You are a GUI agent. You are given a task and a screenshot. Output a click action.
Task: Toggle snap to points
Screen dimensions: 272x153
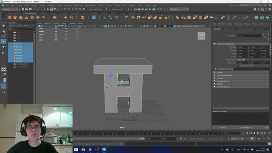(x=73, y=9)
